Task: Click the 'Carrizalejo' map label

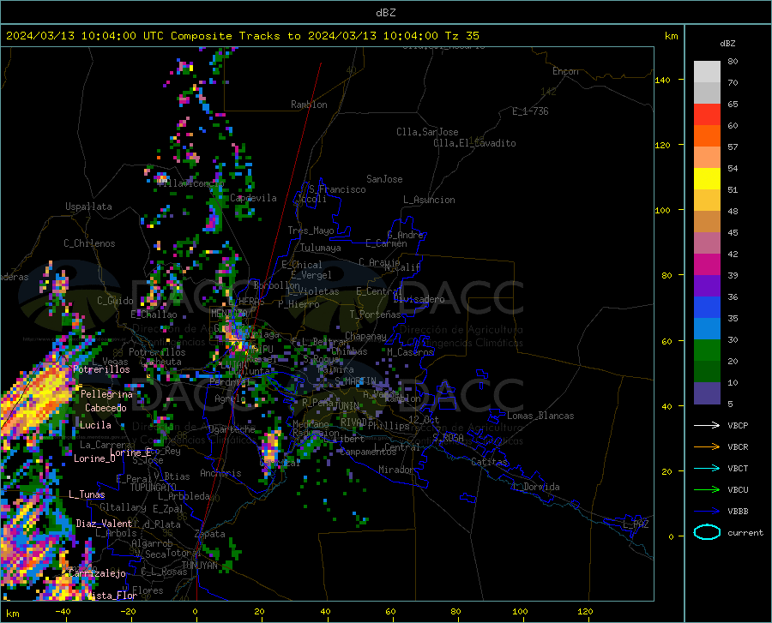Action: pos(98,573)
